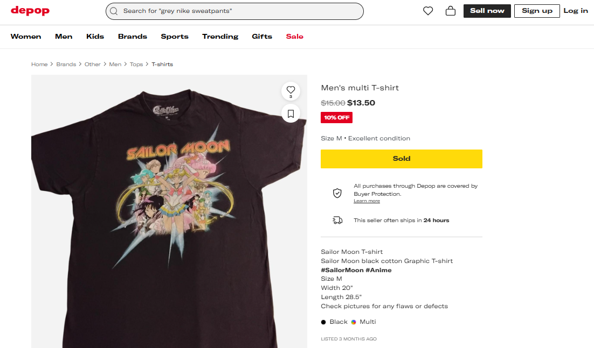
Task: Open the wishlist heart in header
Action: [428, 11]
